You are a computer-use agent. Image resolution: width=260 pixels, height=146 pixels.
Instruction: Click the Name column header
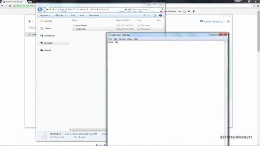tap(75, 20)
